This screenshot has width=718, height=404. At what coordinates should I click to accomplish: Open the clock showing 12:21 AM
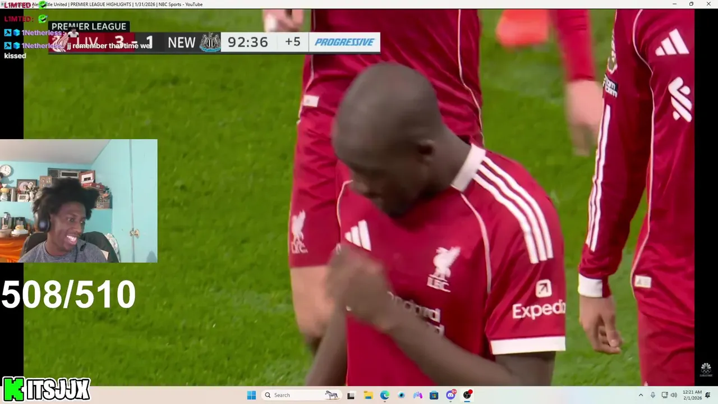click(692, 395)
